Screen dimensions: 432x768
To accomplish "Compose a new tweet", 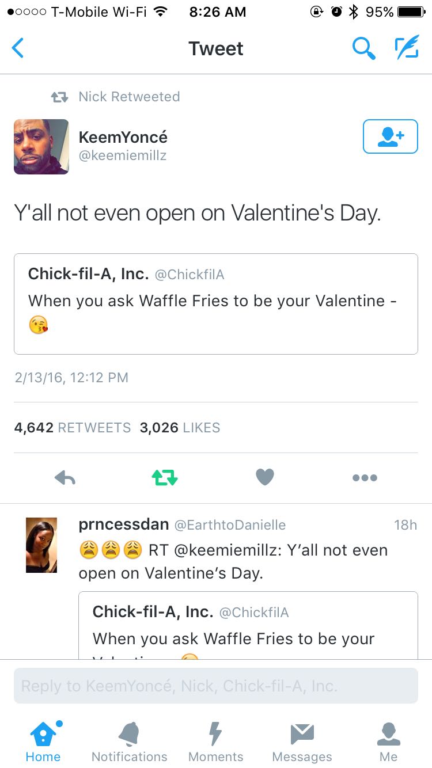I will [x=406, y=48].
